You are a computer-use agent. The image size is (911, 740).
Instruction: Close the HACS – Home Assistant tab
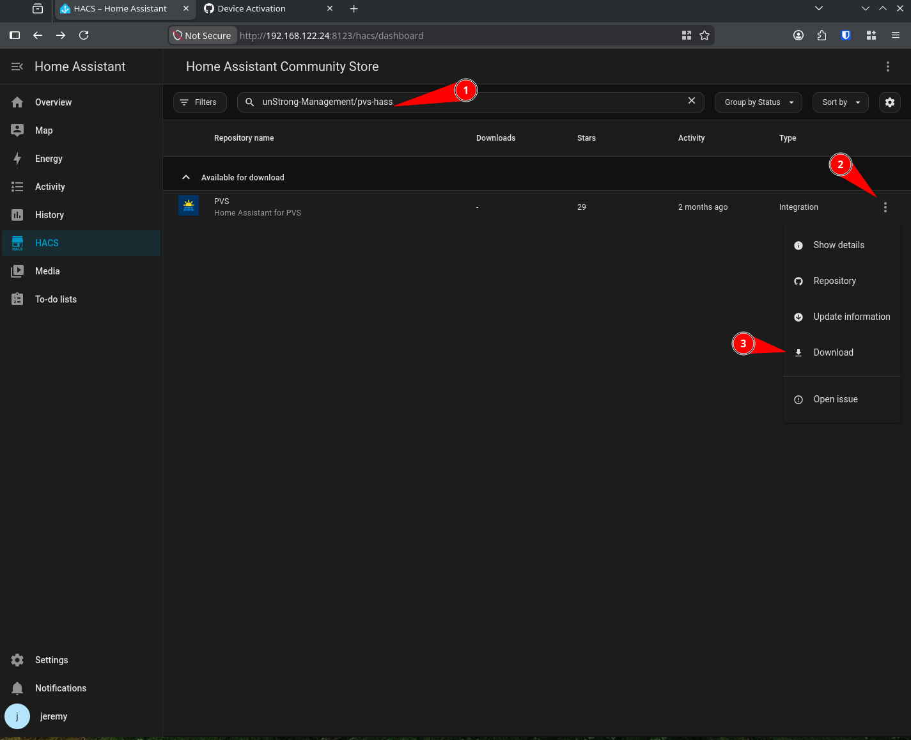point(186,9)
